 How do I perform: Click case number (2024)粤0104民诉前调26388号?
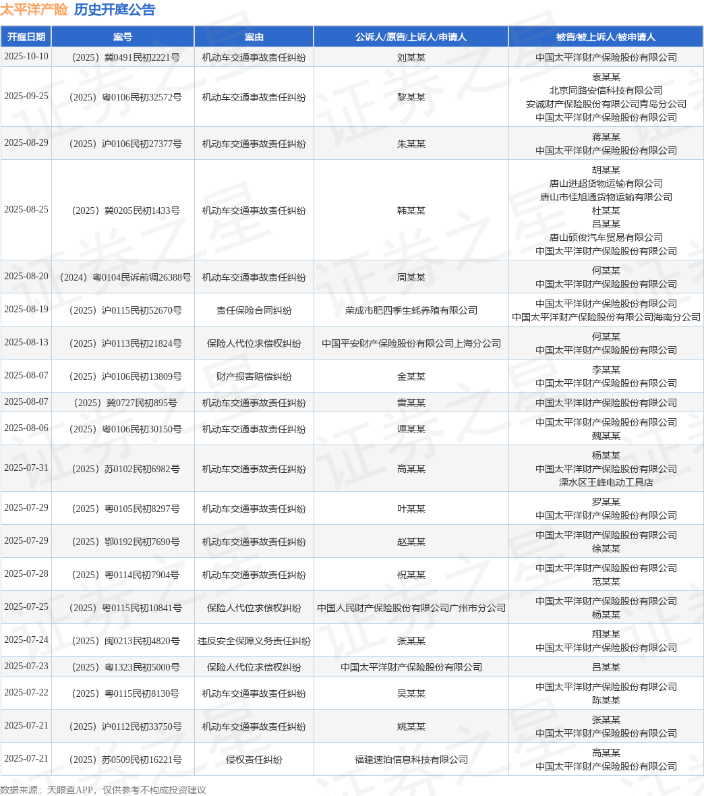pos(125,277)
